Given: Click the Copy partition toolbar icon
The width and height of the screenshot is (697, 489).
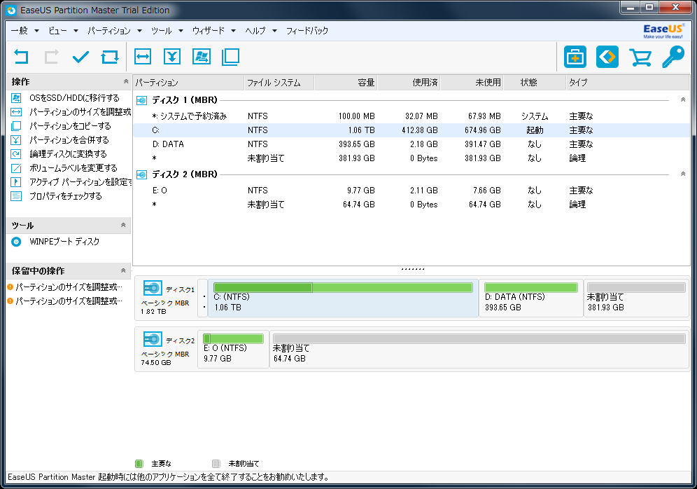Looking at the screenshot, I should click(231, 57).
